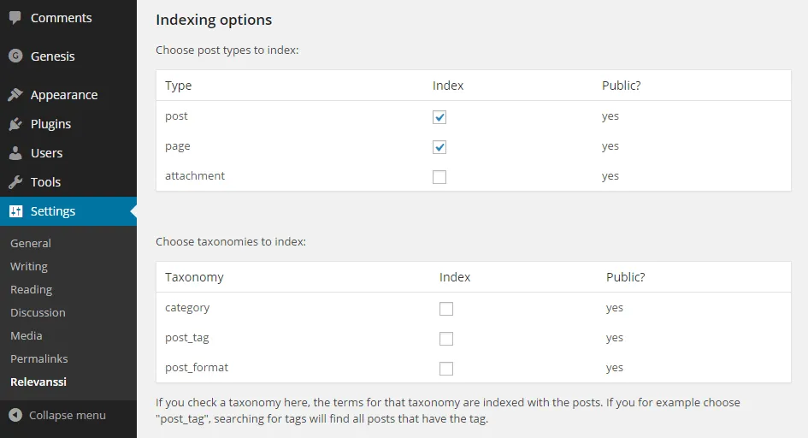Uncheck the post type index checkbox
The width and height of the screenshot is (808, 438).
[x=439, y=117]
